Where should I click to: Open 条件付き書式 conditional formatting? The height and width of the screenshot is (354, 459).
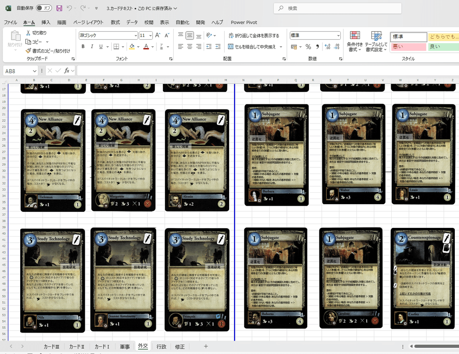pyautogui.click(x=355, y=42)
